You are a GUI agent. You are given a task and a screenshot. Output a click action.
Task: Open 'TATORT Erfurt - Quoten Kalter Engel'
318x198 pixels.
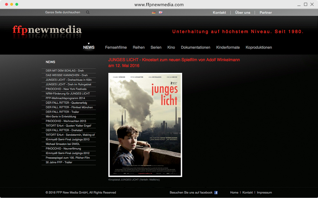pyautogui.click(x=69, y=126)
